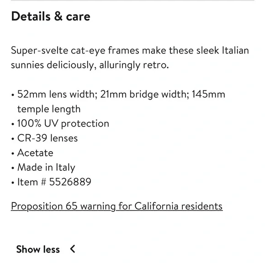Click the bullet dot before Acetate

(13, 154)
